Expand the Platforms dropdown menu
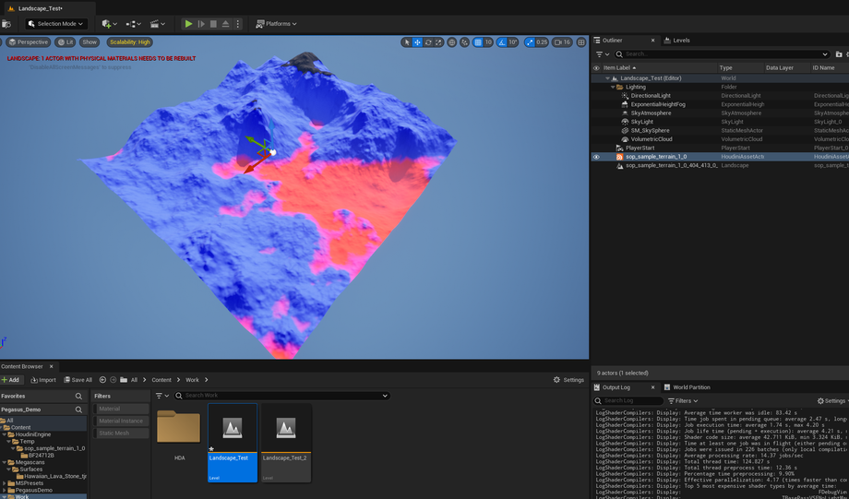This screenshot has height=499, width=849. [x=276, y=24]
